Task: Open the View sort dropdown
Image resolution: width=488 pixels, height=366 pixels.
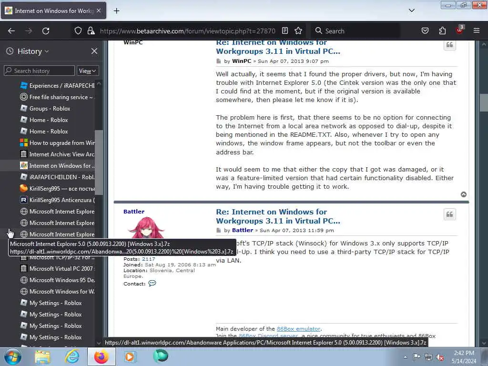Action: pos(88,71)
